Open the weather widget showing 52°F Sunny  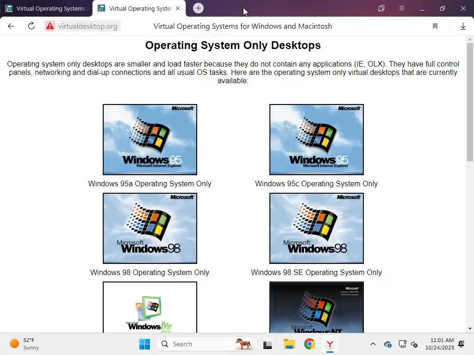coord(24,344)
